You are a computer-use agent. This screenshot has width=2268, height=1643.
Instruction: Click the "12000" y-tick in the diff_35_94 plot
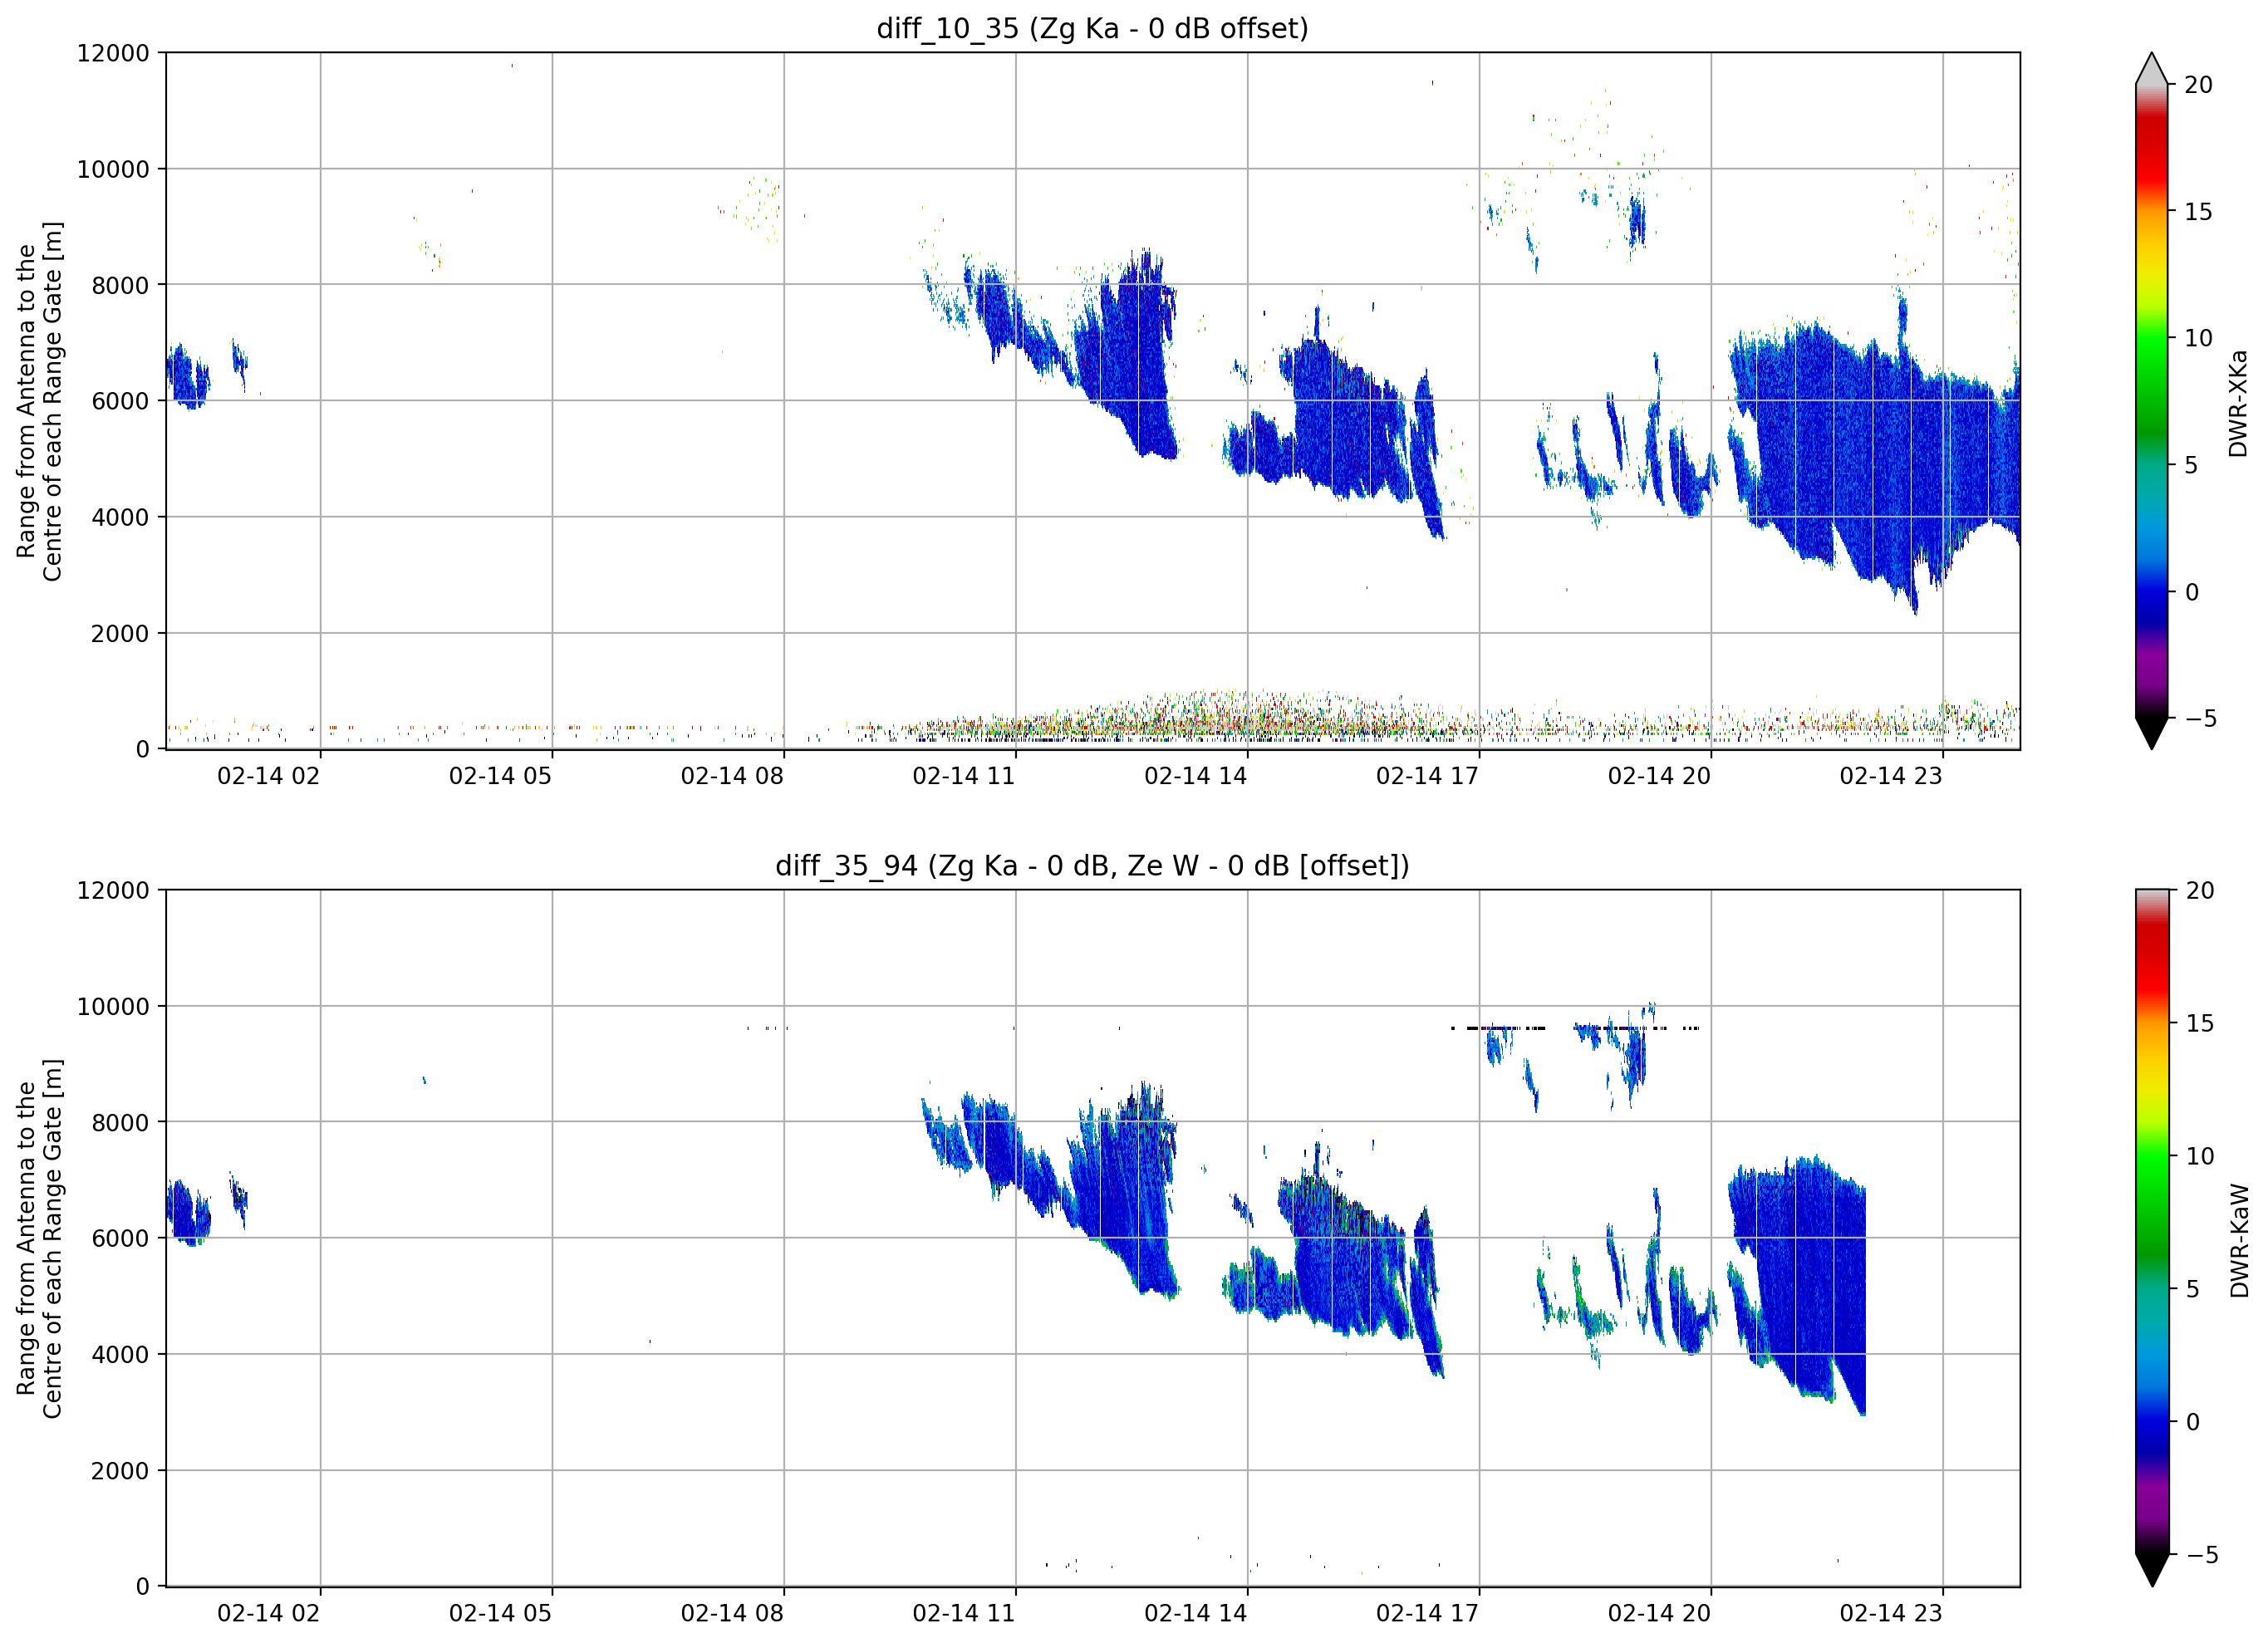point(113,890)
